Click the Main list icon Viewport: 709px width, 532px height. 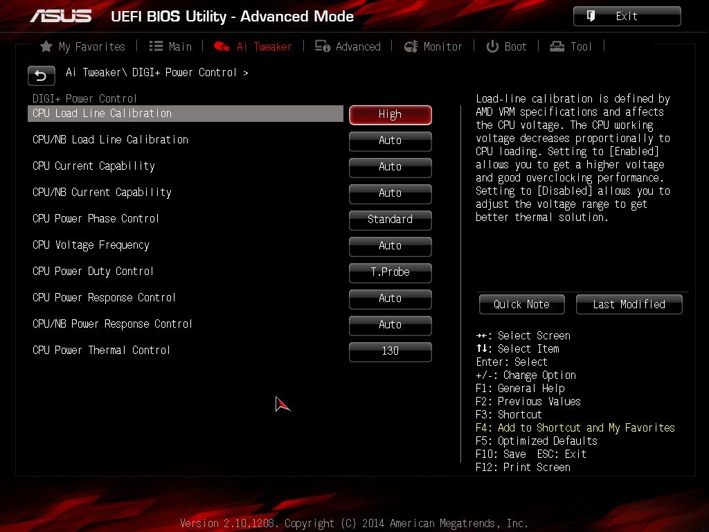pyautogui.click(x=156, y=46)
